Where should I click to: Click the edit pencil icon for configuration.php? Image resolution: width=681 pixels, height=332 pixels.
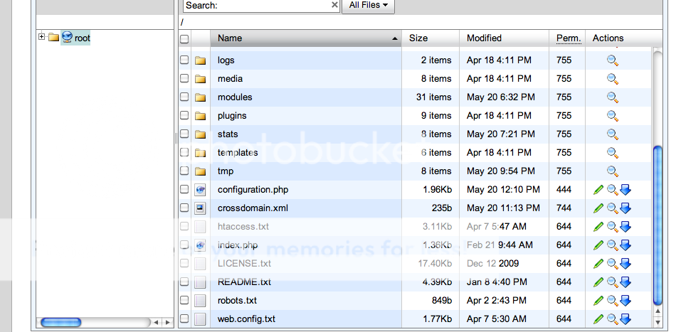click(x=598, y=190)
